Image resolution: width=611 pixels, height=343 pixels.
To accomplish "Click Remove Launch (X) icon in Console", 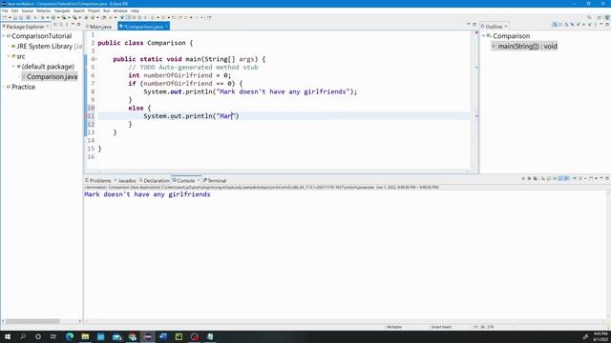I will click(529, 178).
